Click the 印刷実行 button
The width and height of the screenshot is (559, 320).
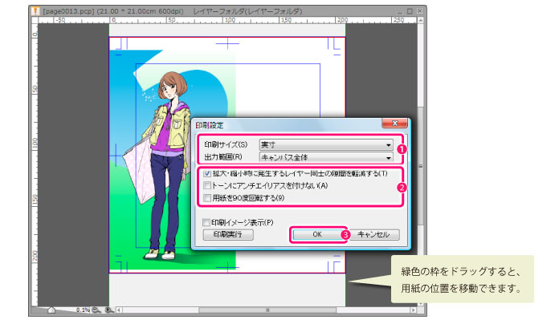tap(228, 234)
